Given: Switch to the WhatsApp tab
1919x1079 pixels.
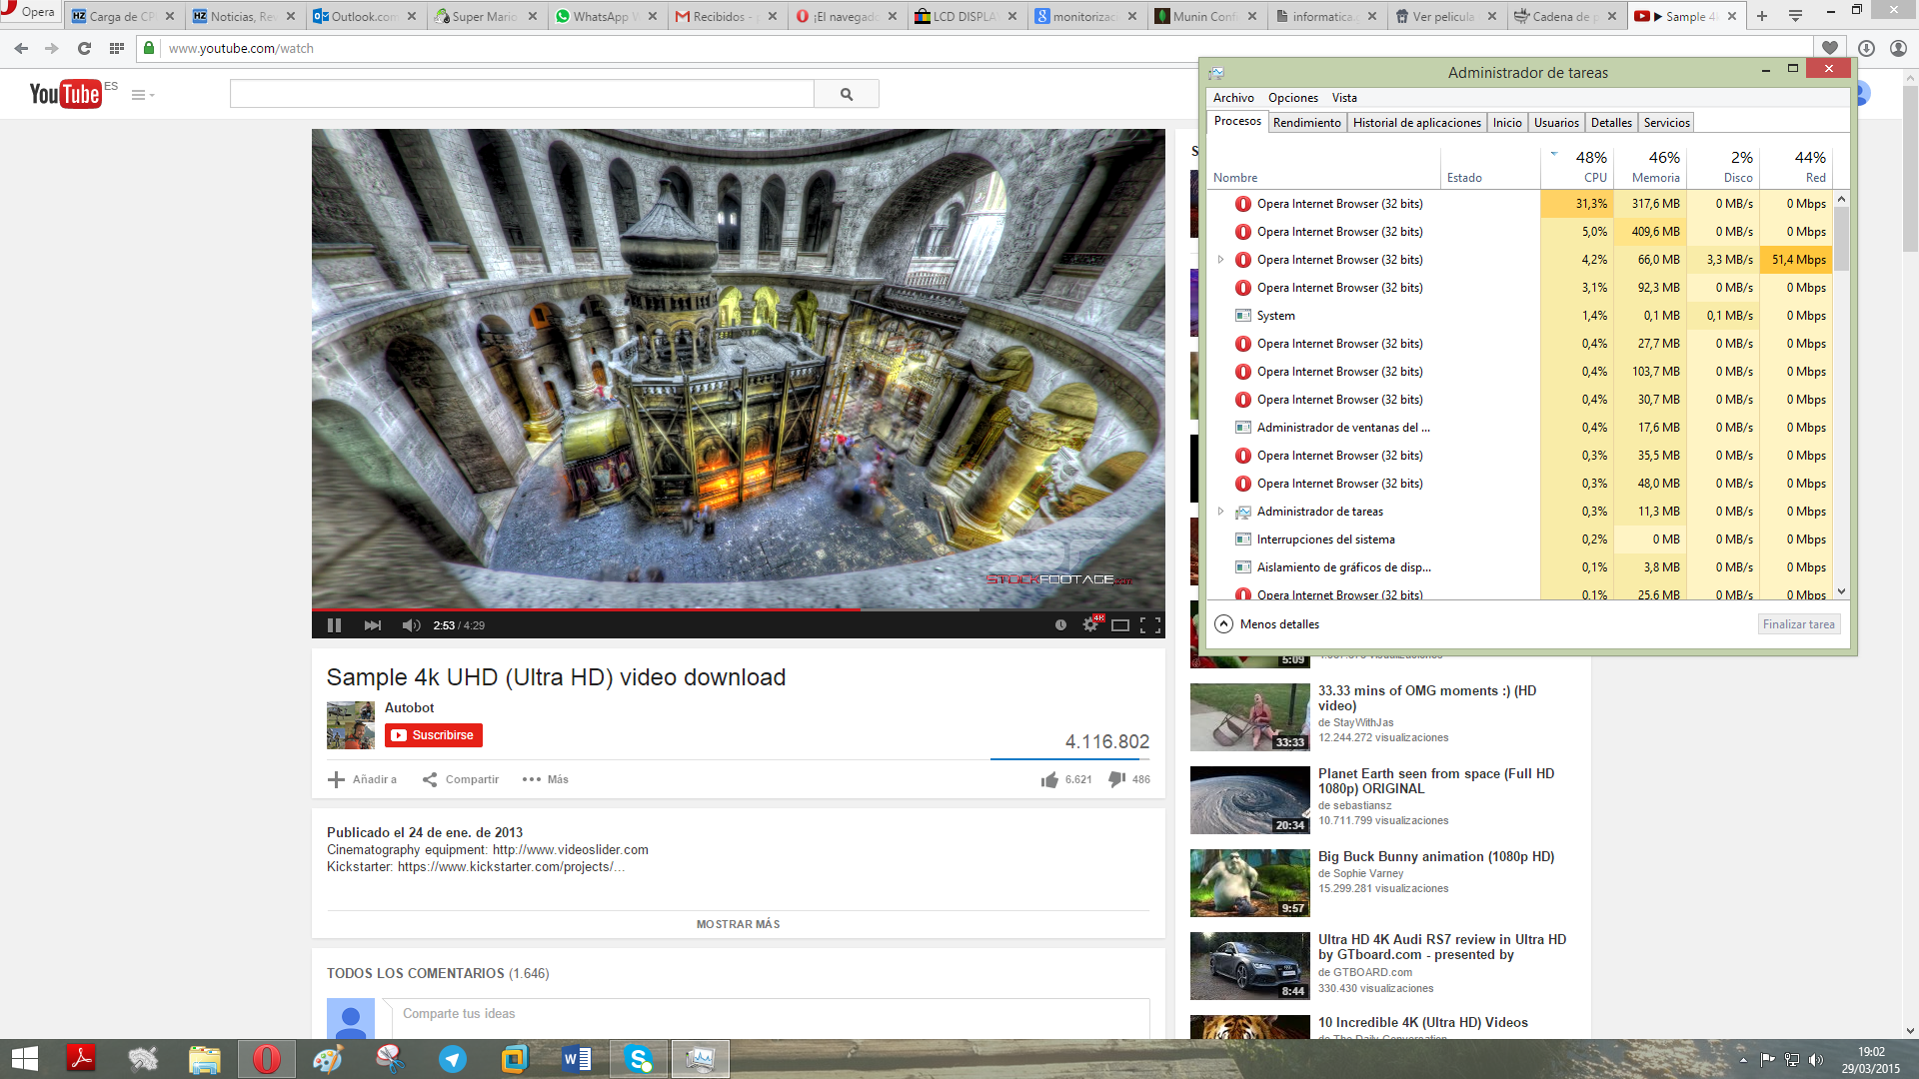Looking at the screenshot, I should pyautogui.click(x=607, y=16).
